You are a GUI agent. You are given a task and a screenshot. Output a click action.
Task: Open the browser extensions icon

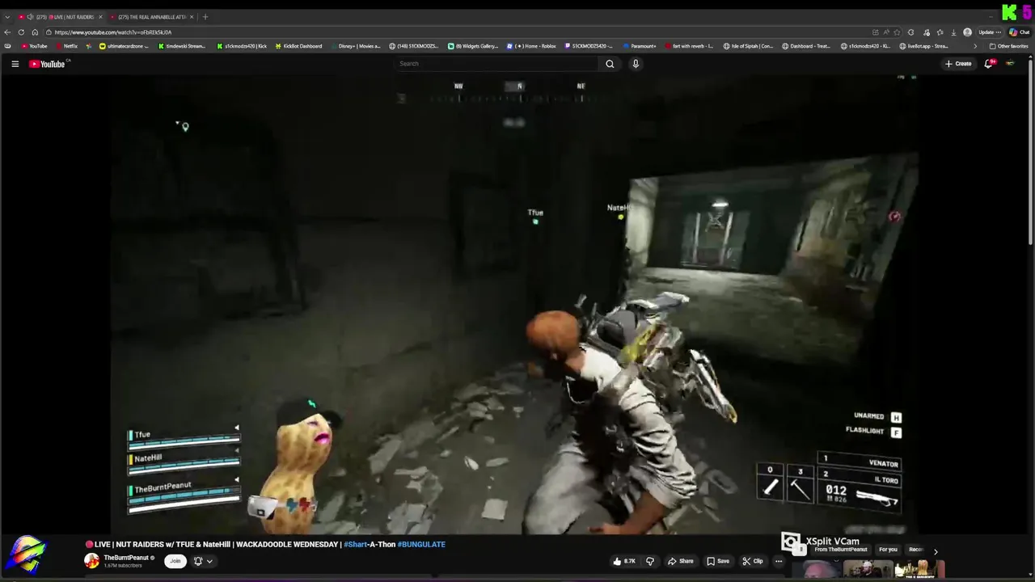click(x=911, y=32)
